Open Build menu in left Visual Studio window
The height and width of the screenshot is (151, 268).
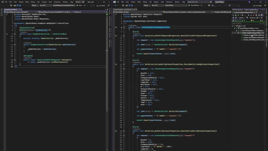27,2
